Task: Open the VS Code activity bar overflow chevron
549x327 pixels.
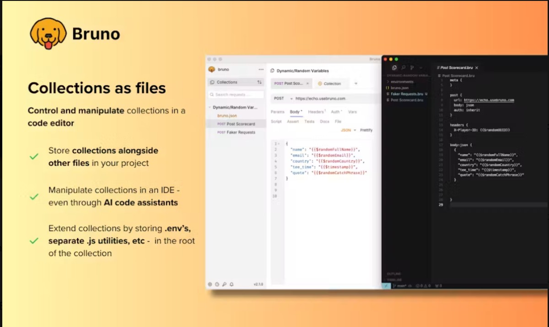Action: 421,67
